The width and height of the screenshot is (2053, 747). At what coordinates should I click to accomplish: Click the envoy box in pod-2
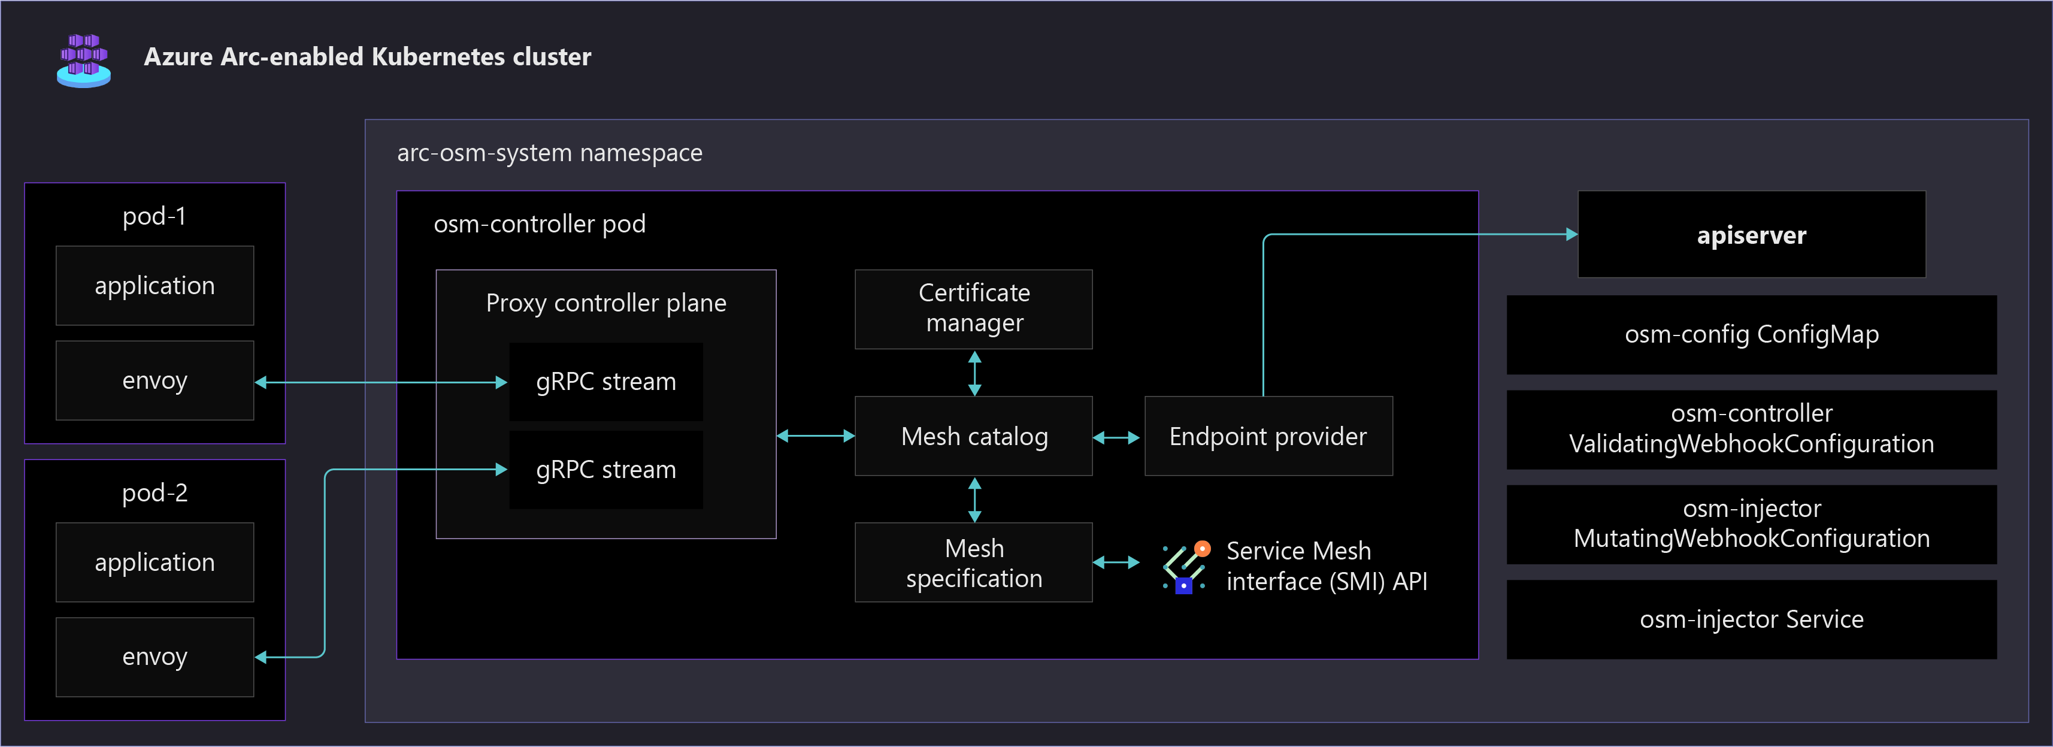pyautogui.click(x=155, y=657)
